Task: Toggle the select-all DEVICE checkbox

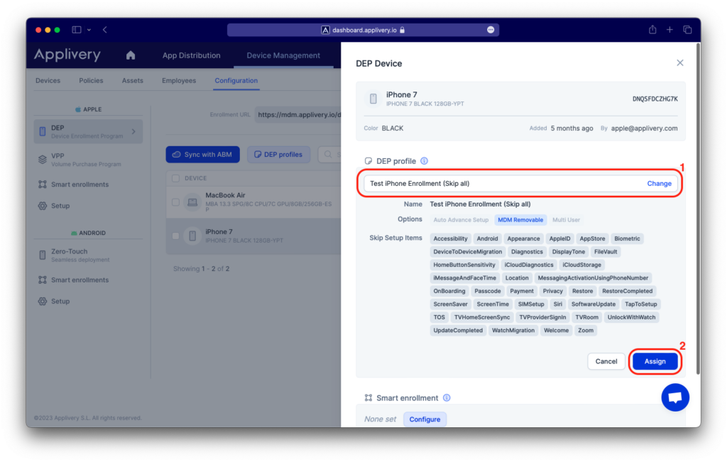Action: [x=176, y=178]
